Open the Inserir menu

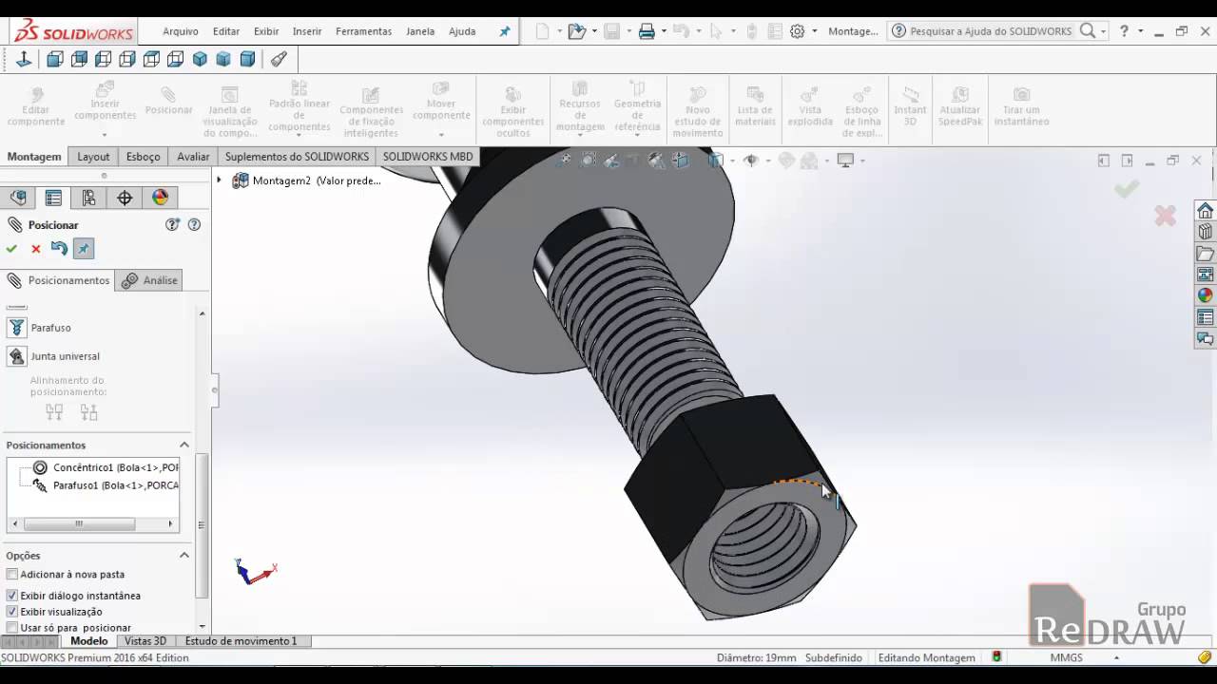[307, 31]
